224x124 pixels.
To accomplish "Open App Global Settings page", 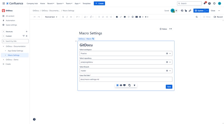I will 16,51.
